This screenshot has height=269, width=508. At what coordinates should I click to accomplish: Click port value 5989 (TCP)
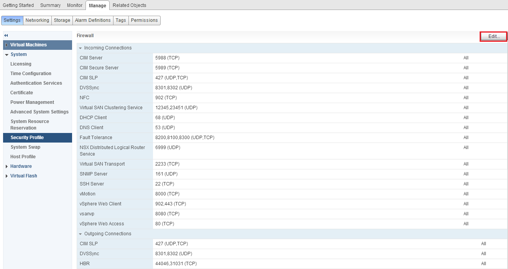(x=167, y=68)
